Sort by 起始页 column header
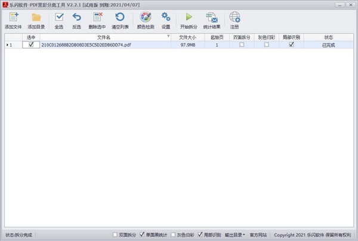The height and width of the screenshot is (241, 358). point(217,37)
